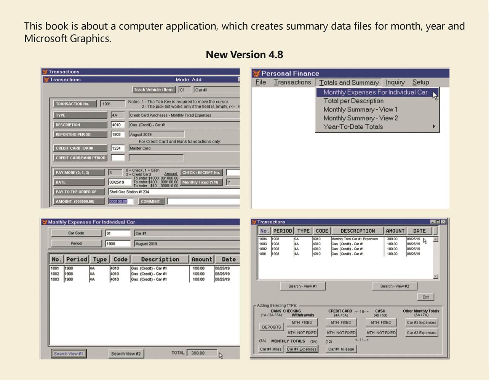The image size is (489, 380).
Task: Click the Car #1 Mileage button
Action: pyautogui.click(x=341, y=349)
